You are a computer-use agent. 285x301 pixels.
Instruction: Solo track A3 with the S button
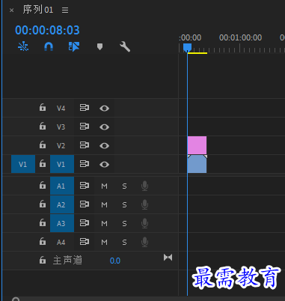(124, 223)
